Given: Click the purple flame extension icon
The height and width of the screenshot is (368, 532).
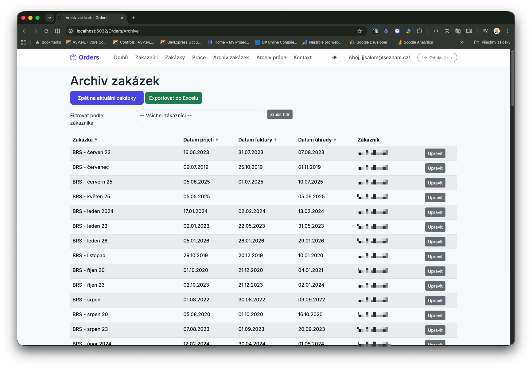Looking at the screenshot, I should [386, 31].
